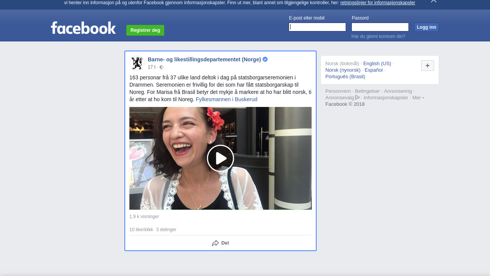Click the plus button for more languages
Image resolution: width=490 pixels, height=276 pixels.
click(x=427, y=66)
